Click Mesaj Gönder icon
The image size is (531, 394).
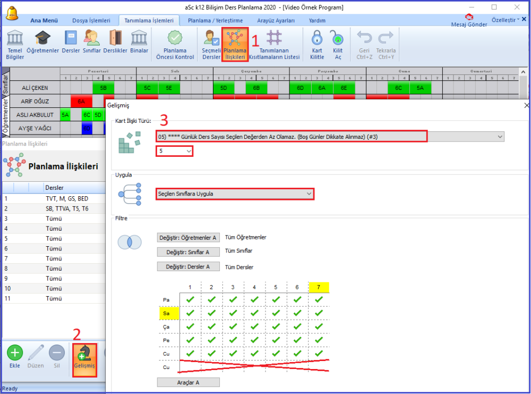click(469, 20)
